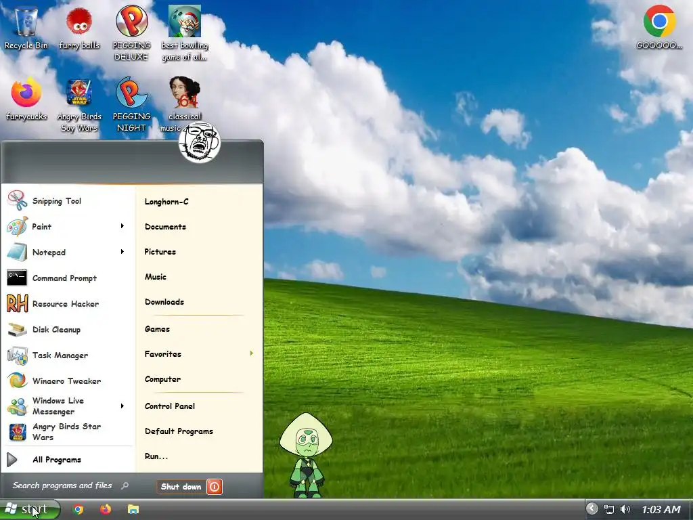693x520 pixels.
Task: Open Disk Cleanup from Start menu
Action: click(x=68, y=330)
